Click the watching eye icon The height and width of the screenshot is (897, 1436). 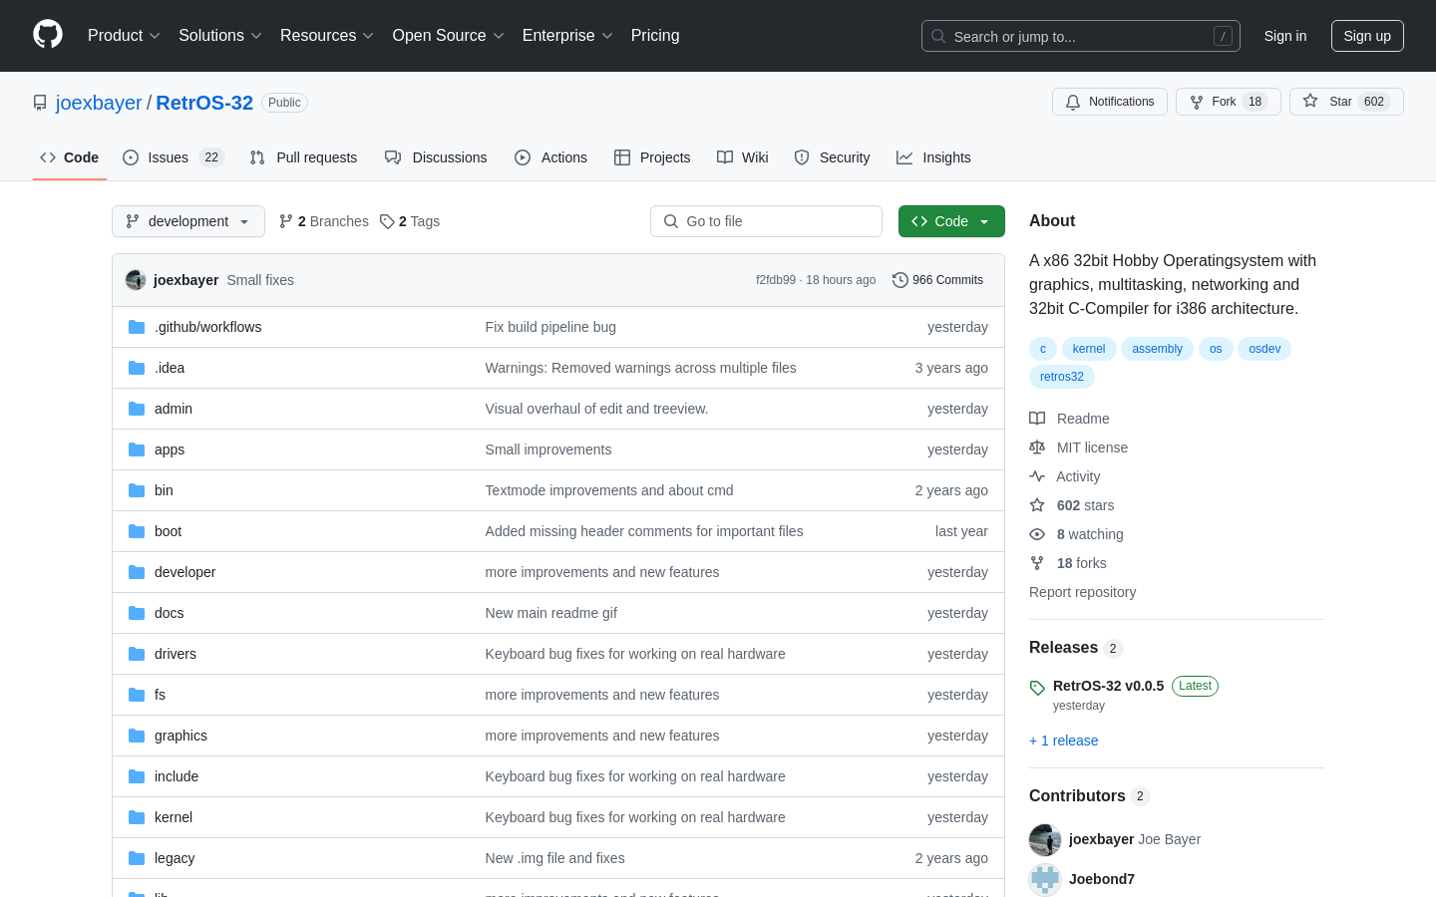pos(1037,534)
